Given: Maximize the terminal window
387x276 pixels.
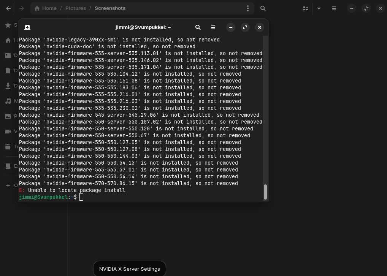Looking at the screenshot, I should click(x=245, y=27).
